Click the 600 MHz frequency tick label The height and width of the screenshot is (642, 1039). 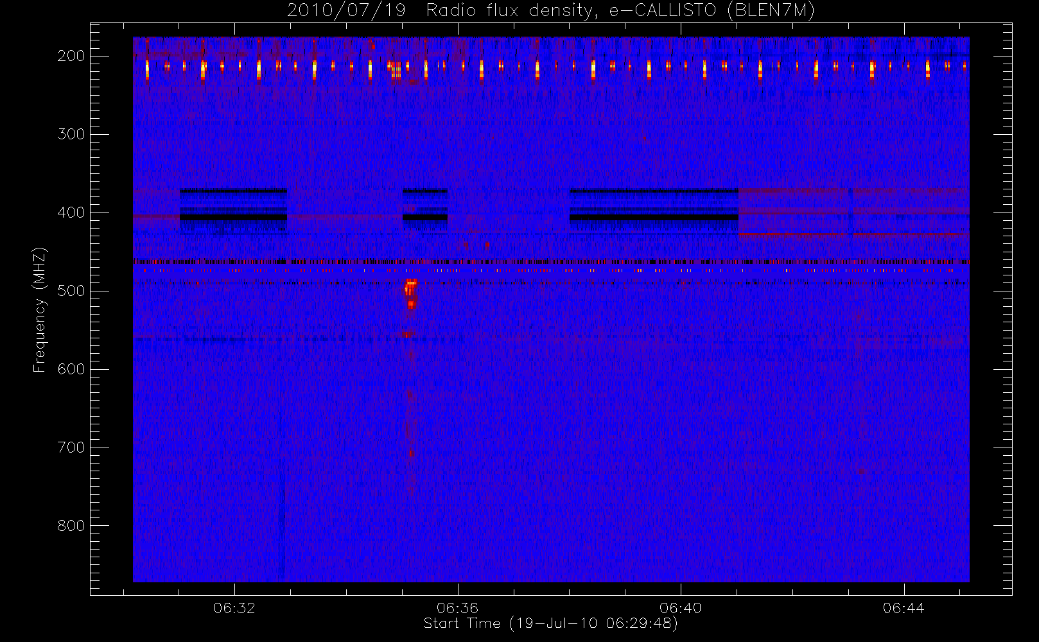pyautogui.click(x=71, y=369)
